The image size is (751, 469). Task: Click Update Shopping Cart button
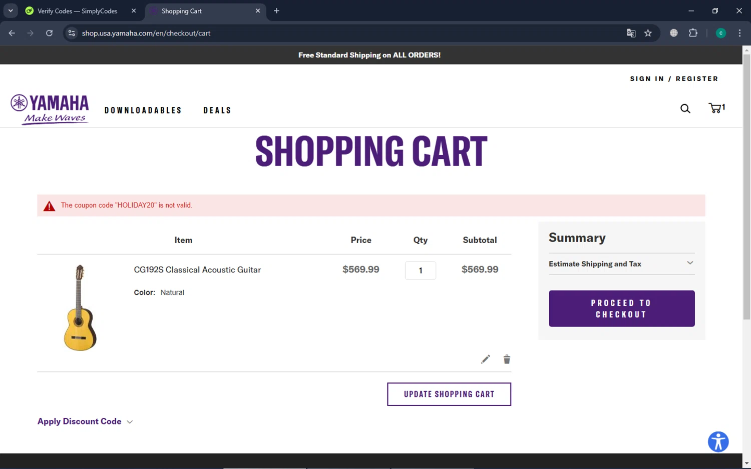point(449,394)
